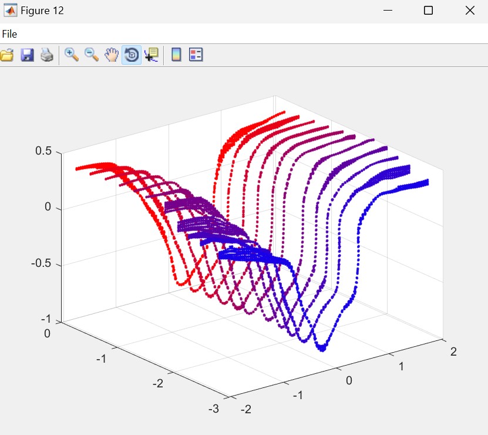Click the 0.5 tick label on vertical axis
The image size is (488, 435).
[x=45, y=152]
